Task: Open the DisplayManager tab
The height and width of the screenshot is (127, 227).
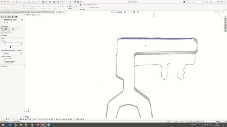Action: pos(16,17)
